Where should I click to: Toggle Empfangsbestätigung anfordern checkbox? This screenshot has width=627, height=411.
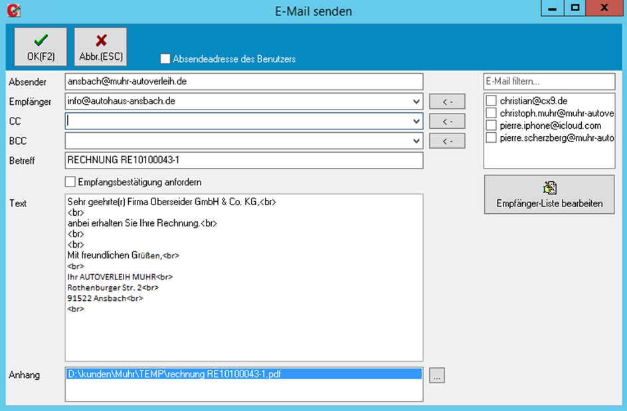point(70,182)
